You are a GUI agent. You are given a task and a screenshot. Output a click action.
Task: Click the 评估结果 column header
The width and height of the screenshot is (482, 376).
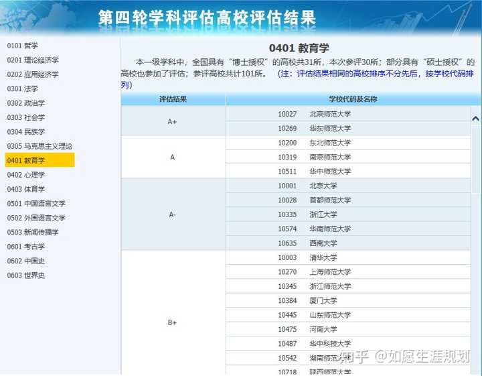pos(173,99)
